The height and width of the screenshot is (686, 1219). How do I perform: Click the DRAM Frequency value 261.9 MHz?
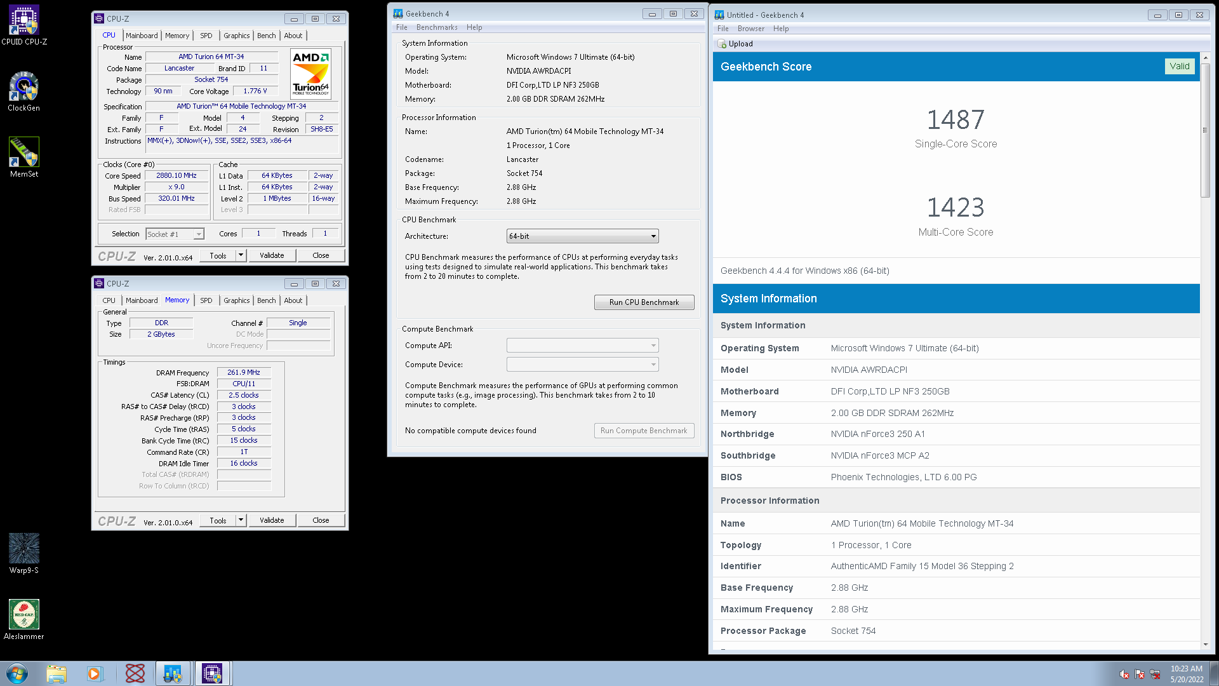244,373
